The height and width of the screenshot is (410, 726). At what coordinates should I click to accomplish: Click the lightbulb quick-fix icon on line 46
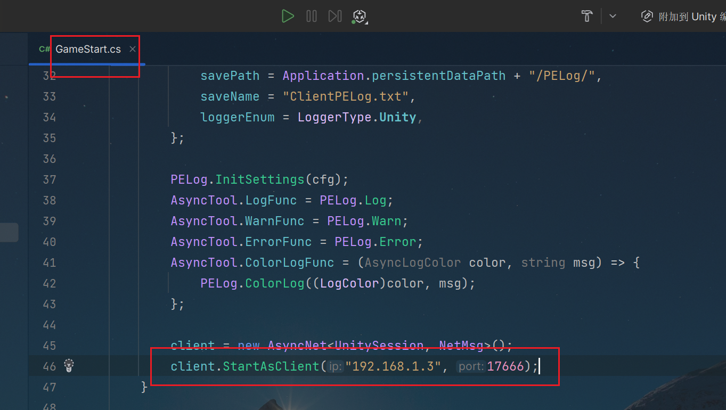pyautogui.click(x=69, y=365)
